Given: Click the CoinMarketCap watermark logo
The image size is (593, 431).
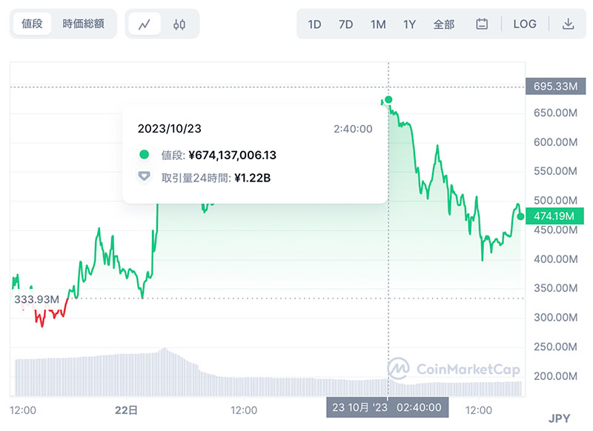Looking at the screenshot, I should (x=454, y=369).
